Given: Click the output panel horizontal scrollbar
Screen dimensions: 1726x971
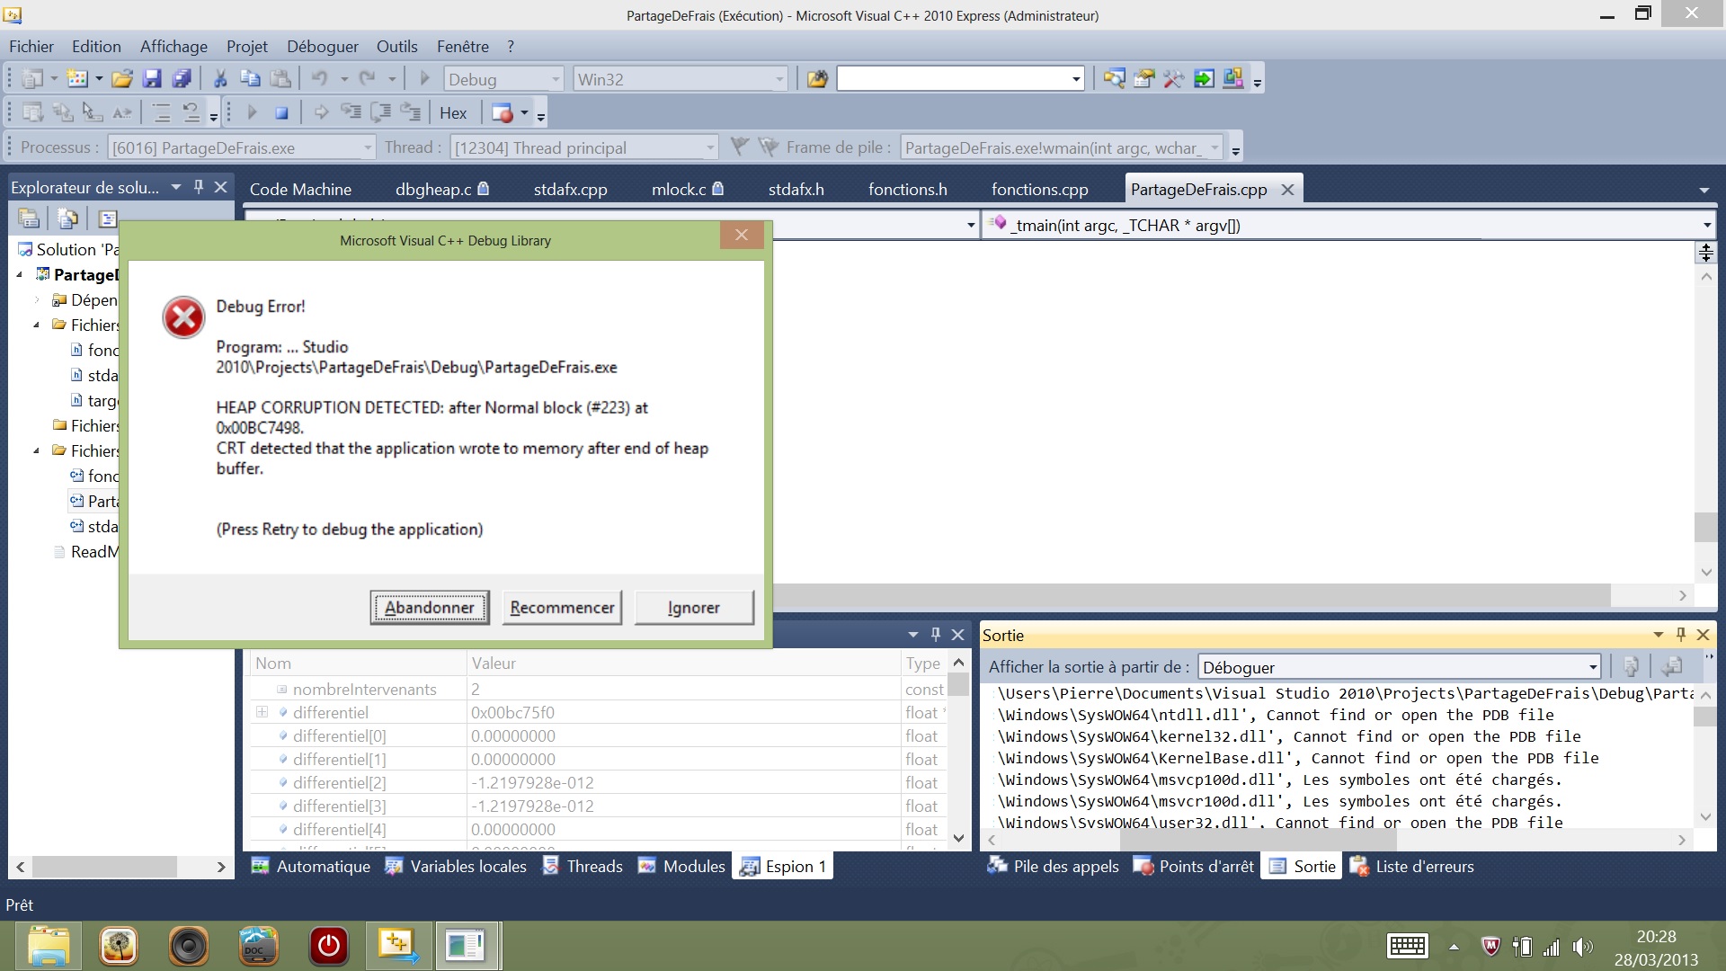Looking at the screenshot, I should click(1259, 840).
